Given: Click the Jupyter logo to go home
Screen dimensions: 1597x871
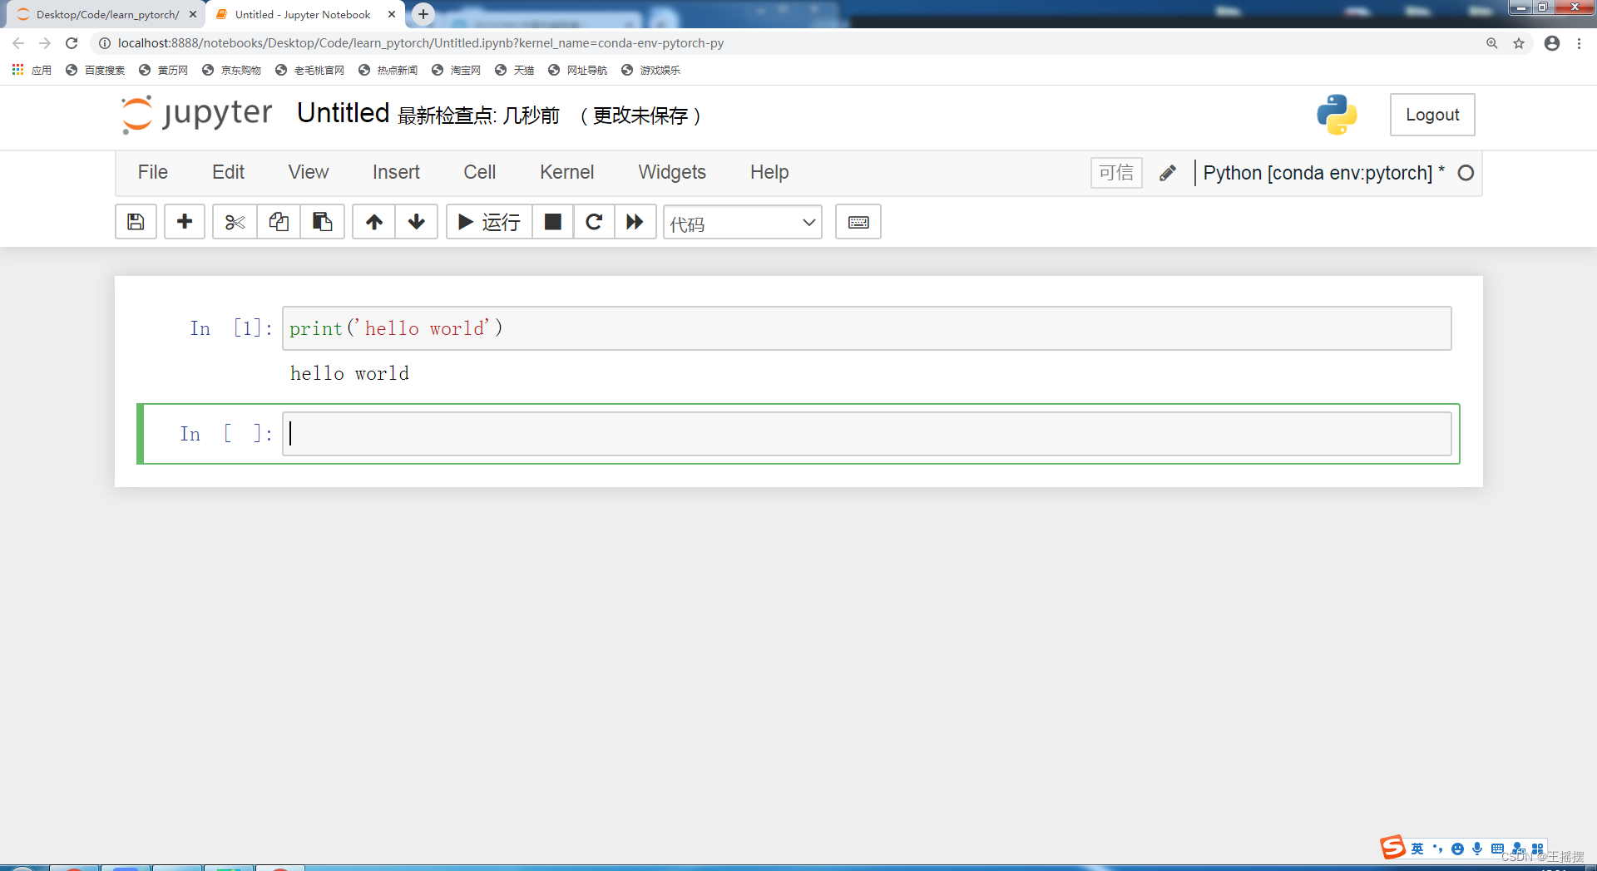Looking at the screenshot, I should [x=197, y=114].
